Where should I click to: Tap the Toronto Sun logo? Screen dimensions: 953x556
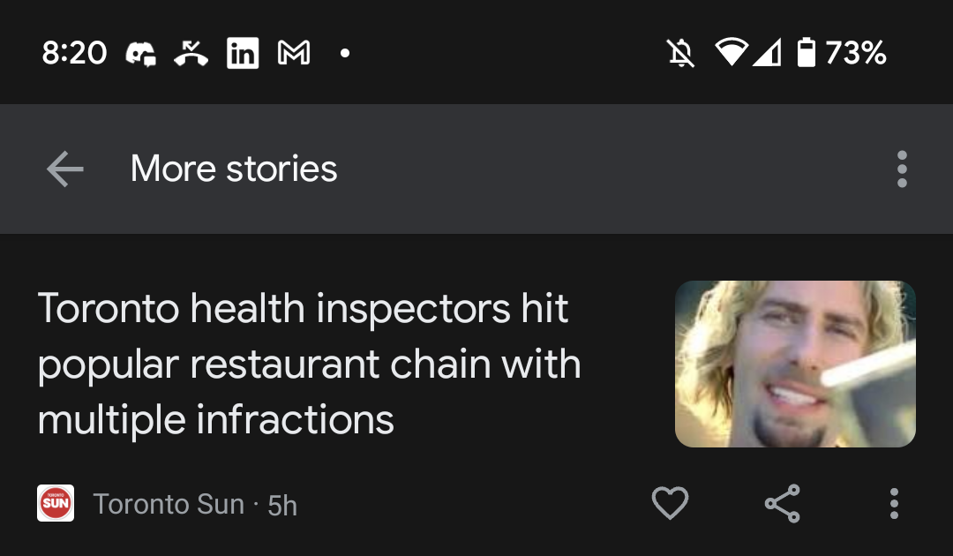(56, 503)
